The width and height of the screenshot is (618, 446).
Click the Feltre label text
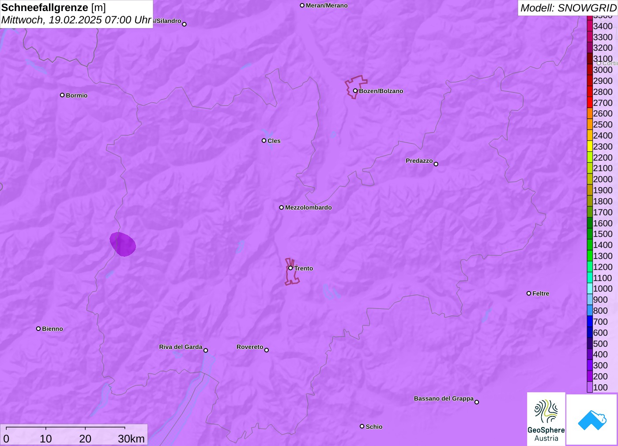coord(541,293)
